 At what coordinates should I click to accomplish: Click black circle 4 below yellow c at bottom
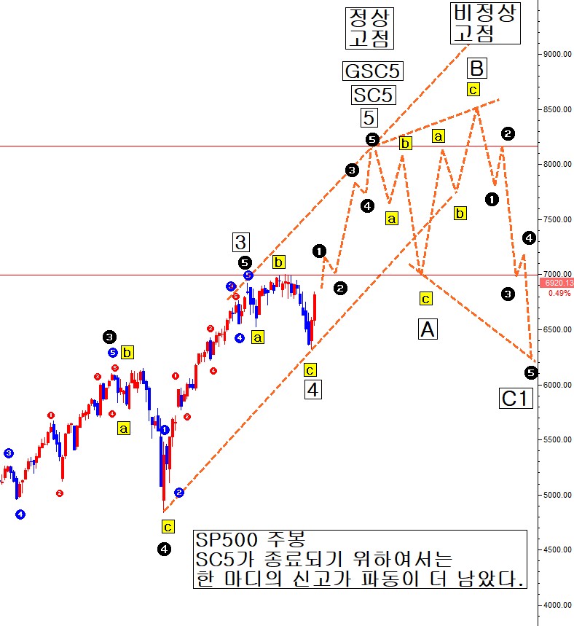point(164,549)
